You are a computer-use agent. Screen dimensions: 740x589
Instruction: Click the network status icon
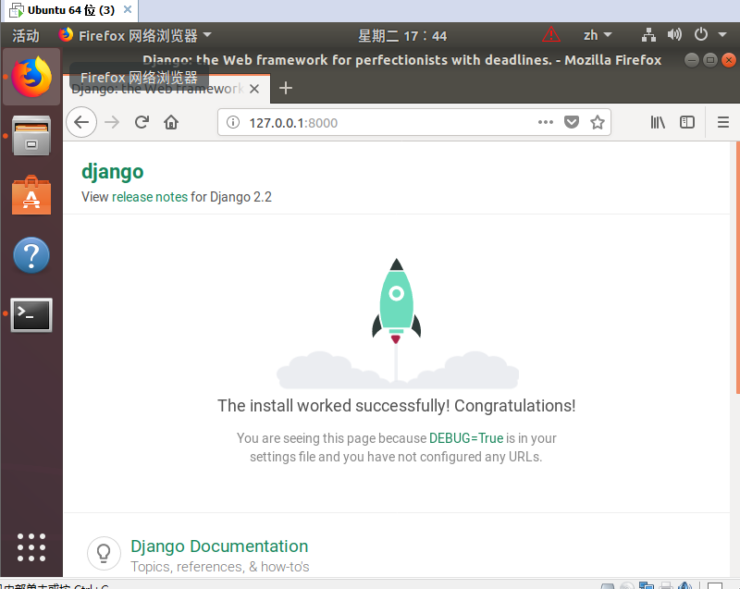click(649, 35)
